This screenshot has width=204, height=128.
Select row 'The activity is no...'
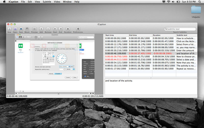(151, 66)
